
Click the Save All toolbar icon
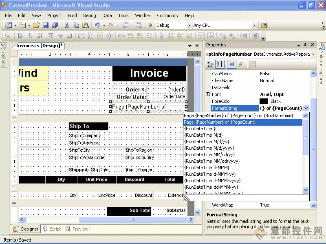coord(55,25)
